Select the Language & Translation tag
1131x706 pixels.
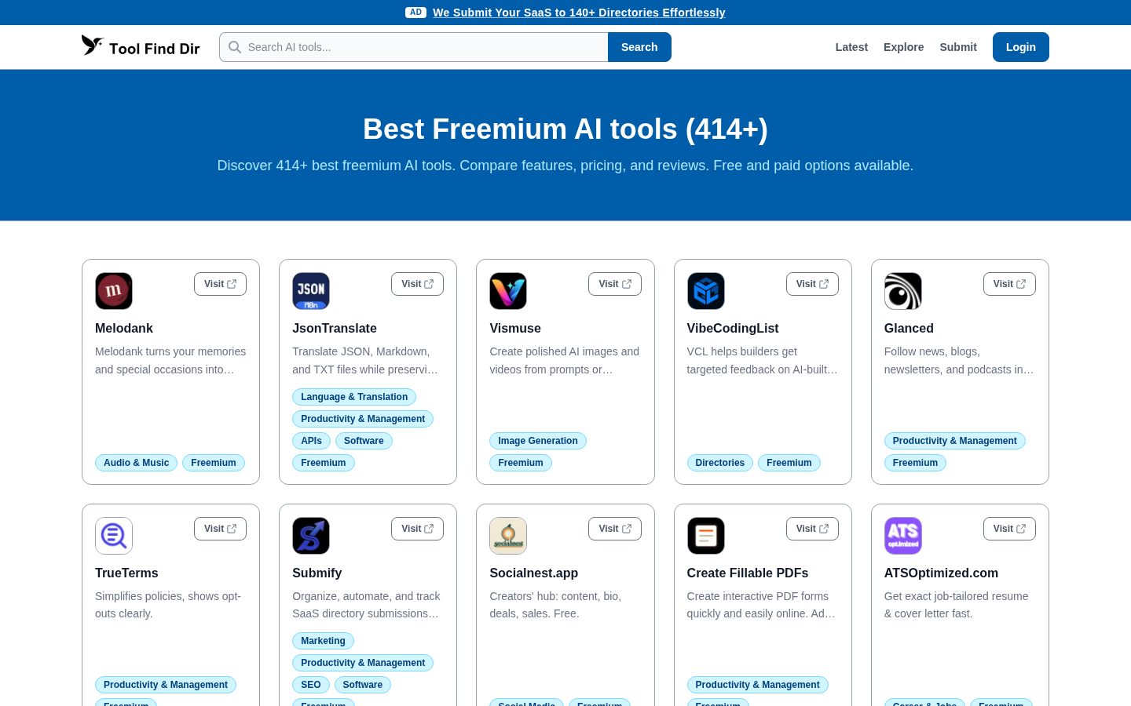pyautogui.click(x=354, y=397)
